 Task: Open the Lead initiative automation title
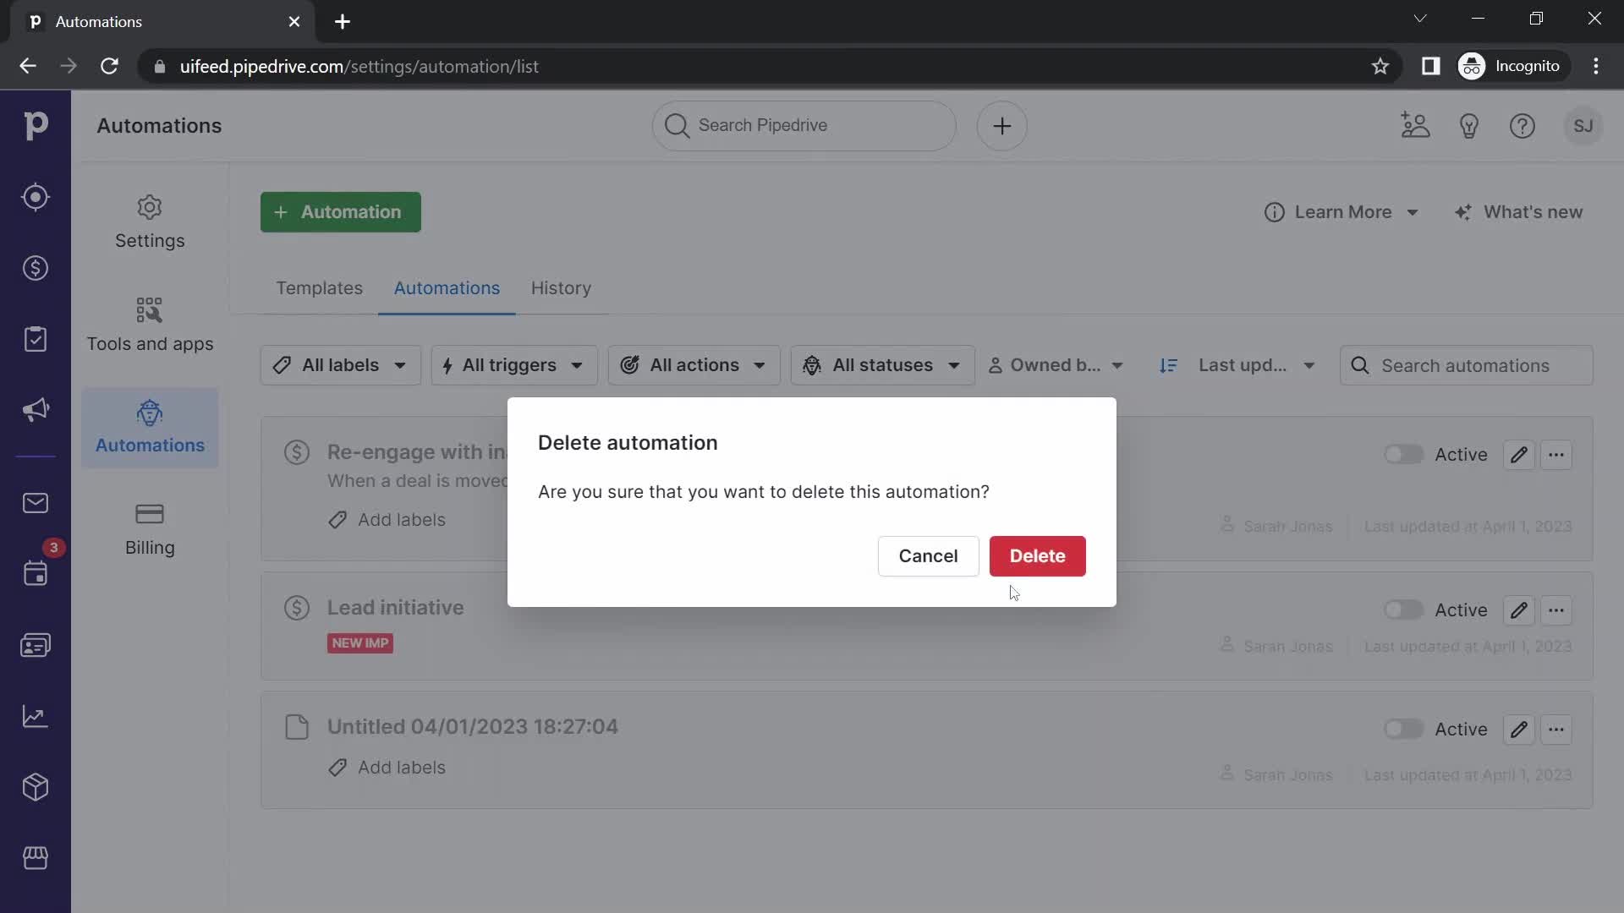pyautogui.click(x=395, y=608)
